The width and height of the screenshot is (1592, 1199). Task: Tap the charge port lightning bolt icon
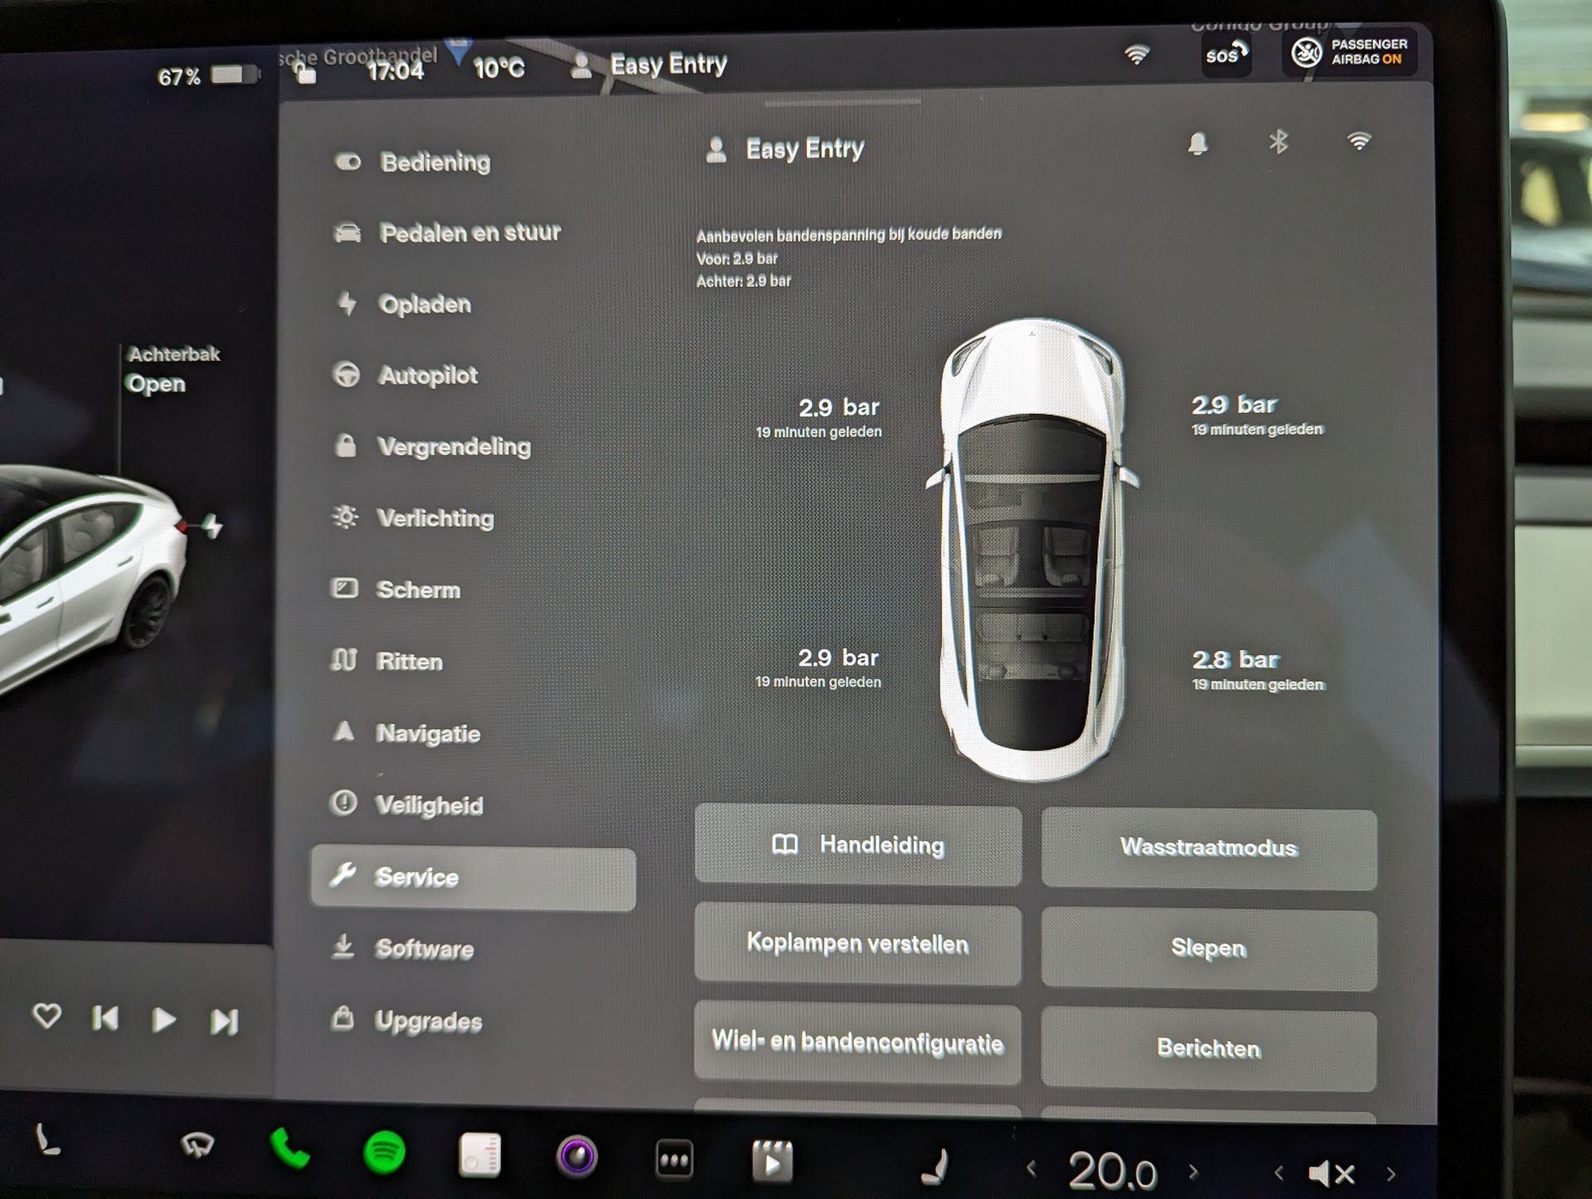212,526
